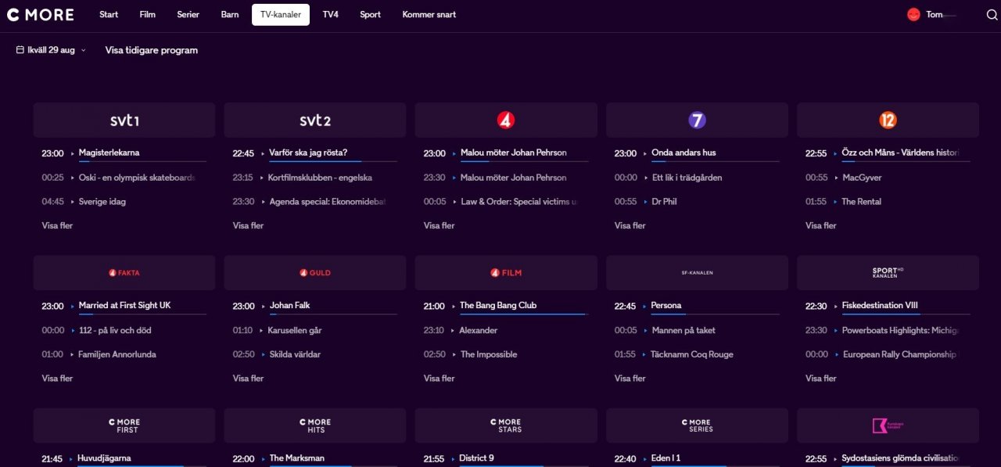Image resolution: width=1001 pixels, height=467 pixels.
Task: Open the search magnifier icon
Action: pos(992,15)
